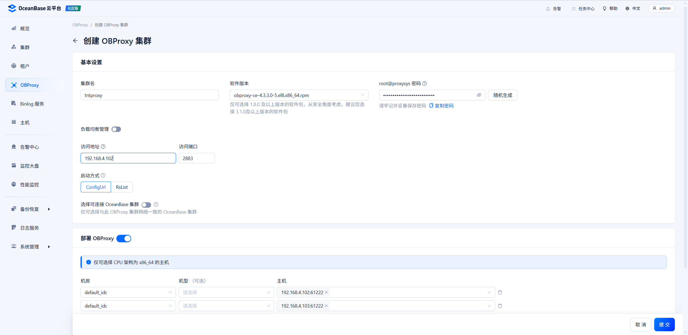
Task: Disable the 部署 OBProxy toggle
Action: [x=124, y=238]
